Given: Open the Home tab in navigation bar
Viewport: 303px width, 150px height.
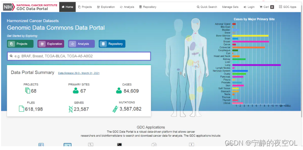Looking at the screenshot, I should (68, 7).
